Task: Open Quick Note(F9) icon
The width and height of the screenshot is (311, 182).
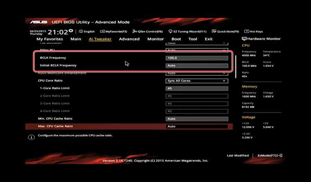Action: point(214,31)
